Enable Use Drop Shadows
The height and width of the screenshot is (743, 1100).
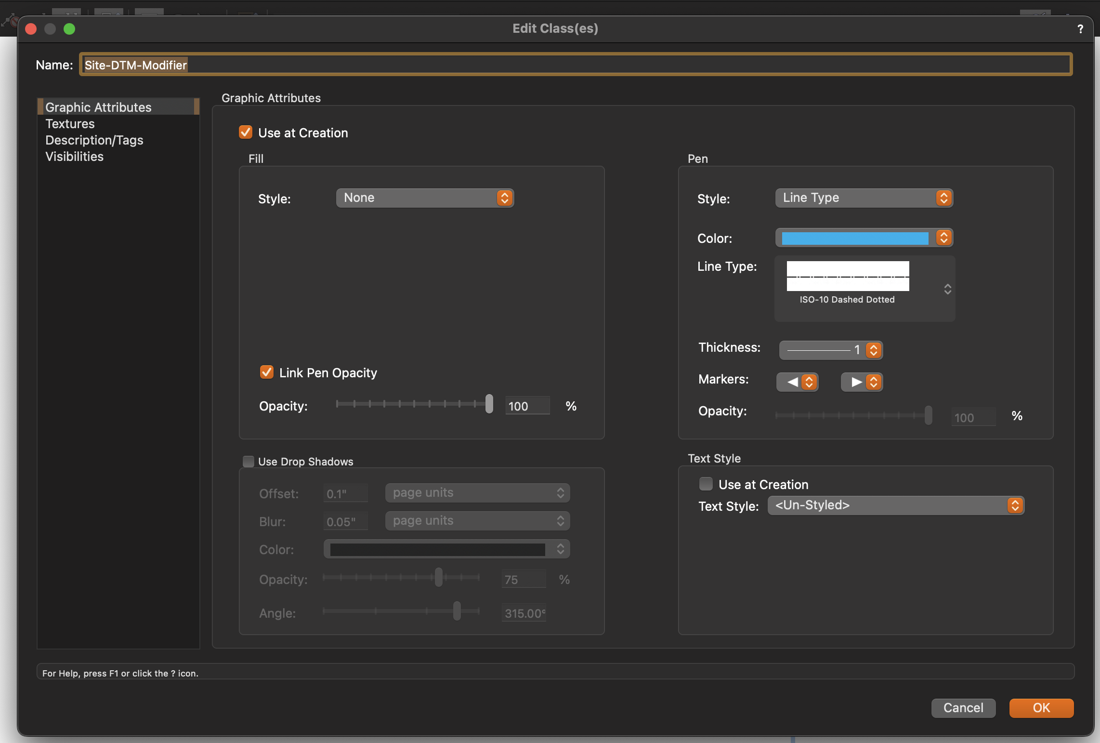249,462
